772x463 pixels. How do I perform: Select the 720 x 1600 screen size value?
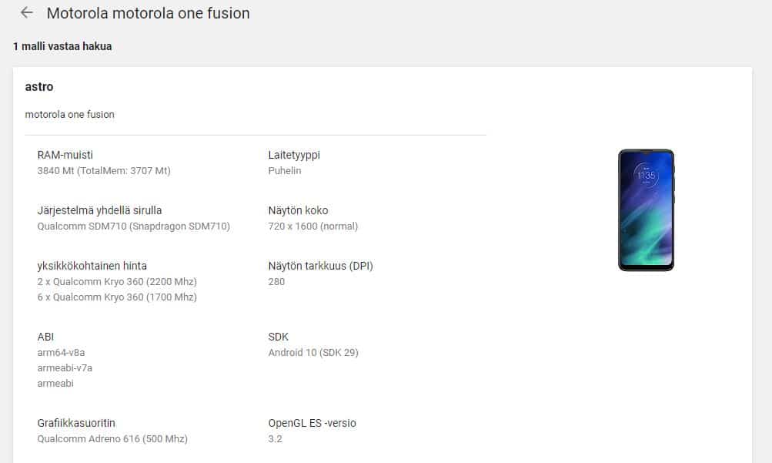point(313,226)
